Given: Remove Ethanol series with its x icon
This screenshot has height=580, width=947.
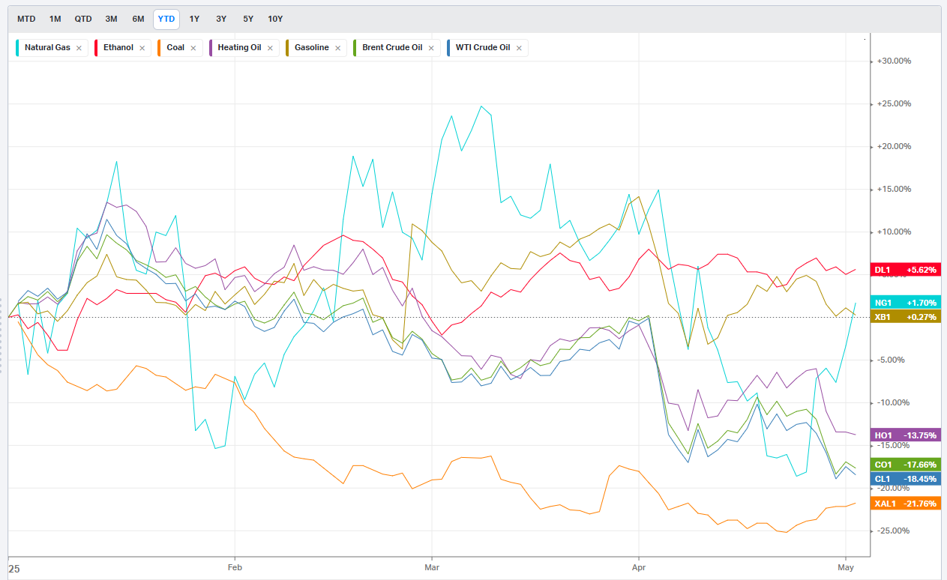Looking at the screenshot, I should (142, 48).
